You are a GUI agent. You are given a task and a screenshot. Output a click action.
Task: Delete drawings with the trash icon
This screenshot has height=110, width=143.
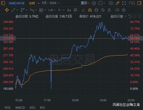(x=109, y=10)
